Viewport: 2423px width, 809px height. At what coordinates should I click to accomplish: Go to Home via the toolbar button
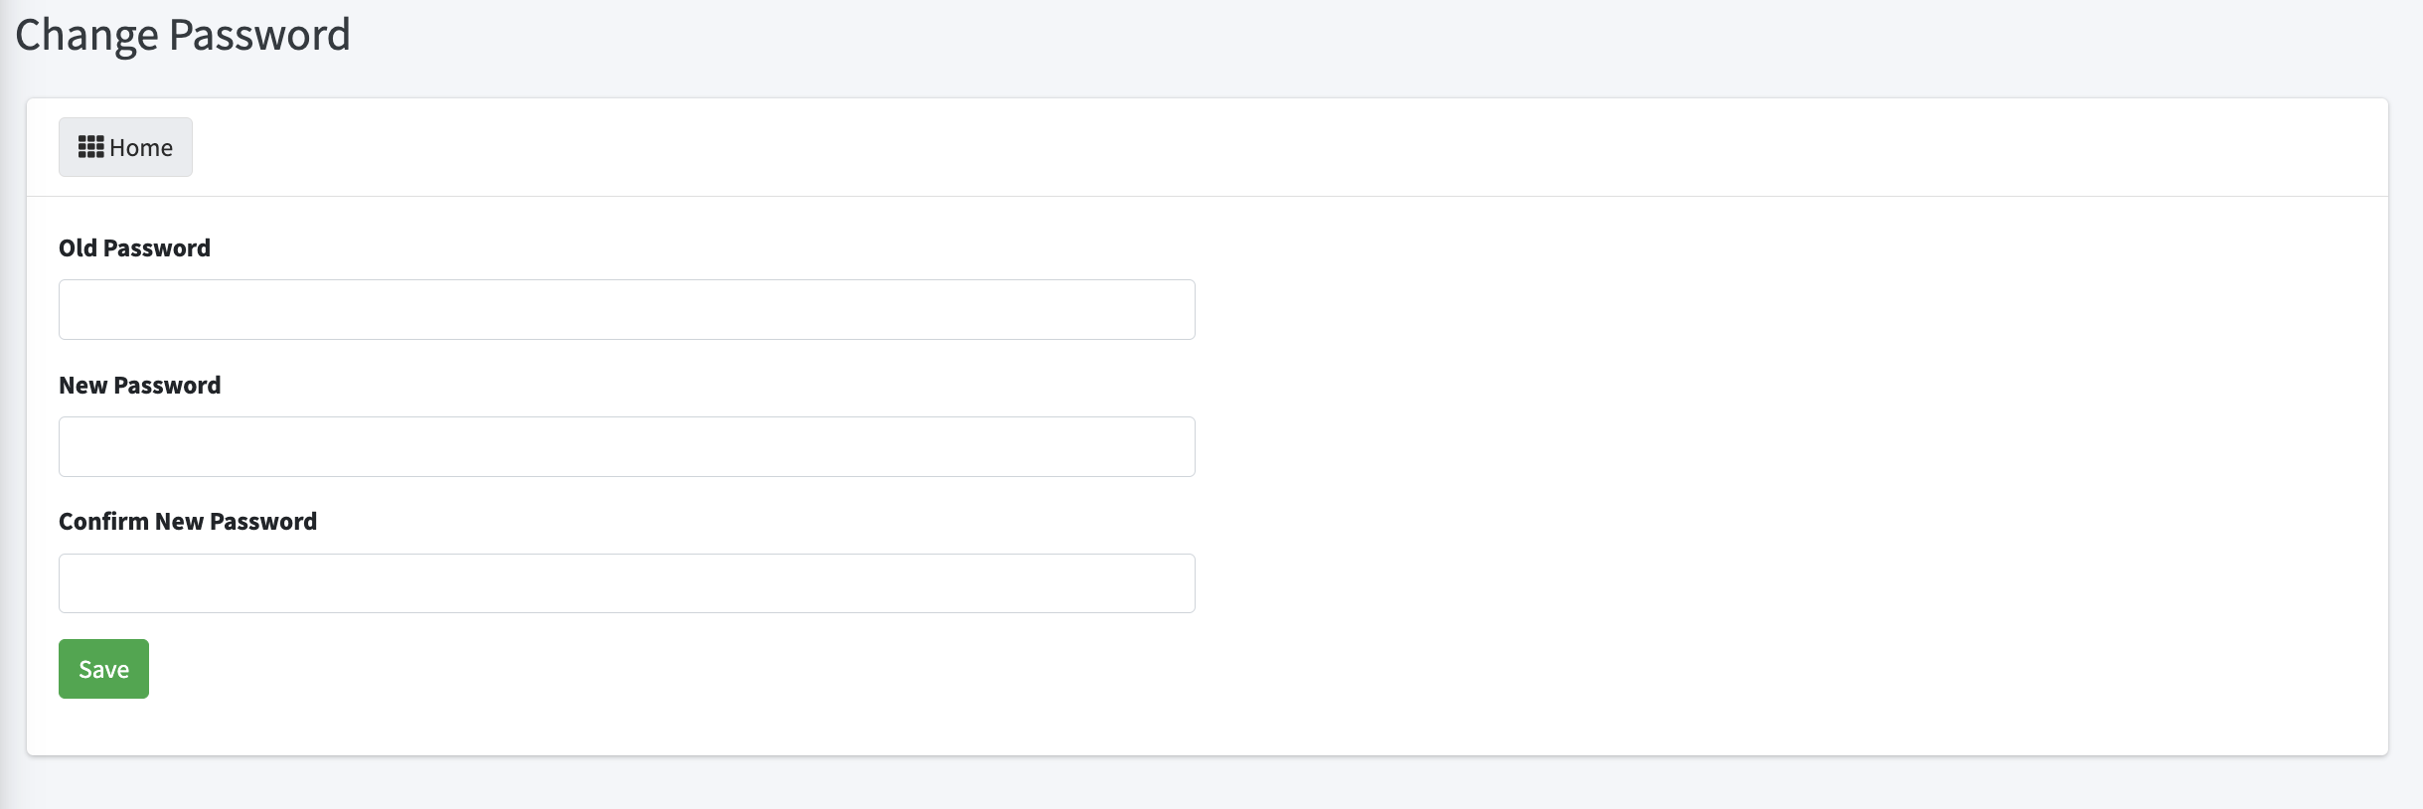[x=125, y=147]
